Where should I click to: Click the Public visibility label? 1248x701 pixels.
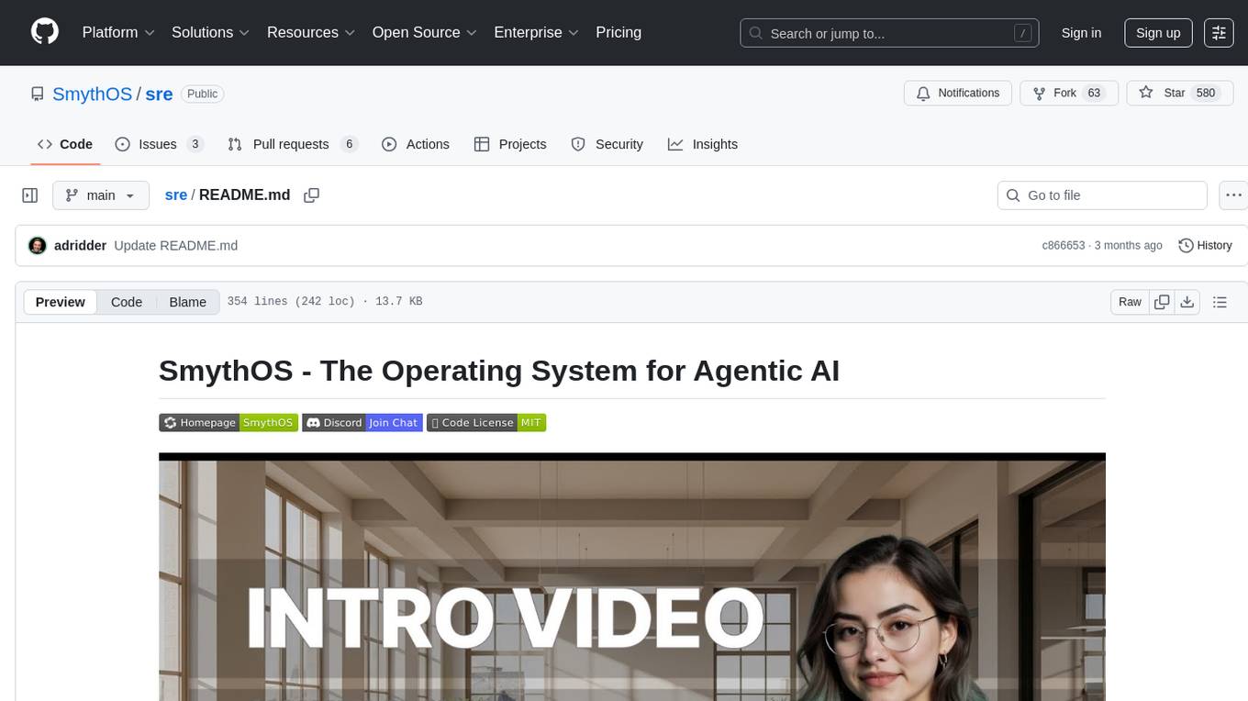(203, 94)
